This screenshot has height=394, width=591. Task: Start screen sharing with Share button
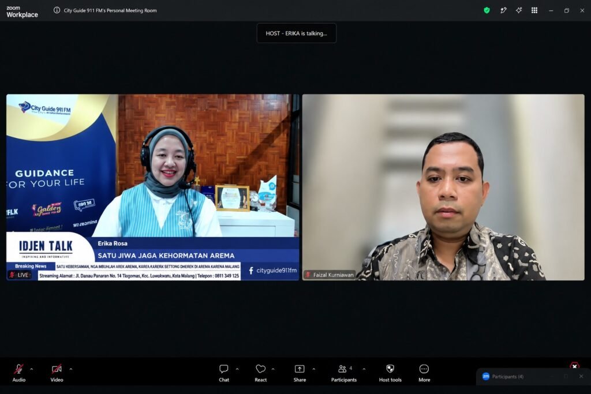click(300, 373)
